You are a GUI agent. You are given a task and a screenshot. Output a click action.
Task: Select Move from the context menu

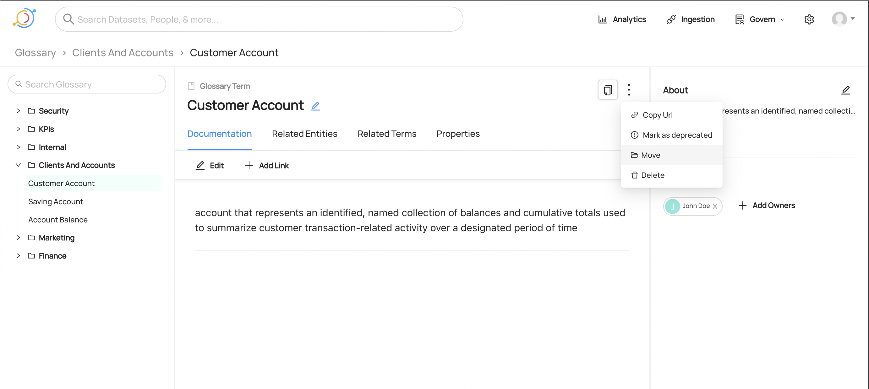pos(650,155)
